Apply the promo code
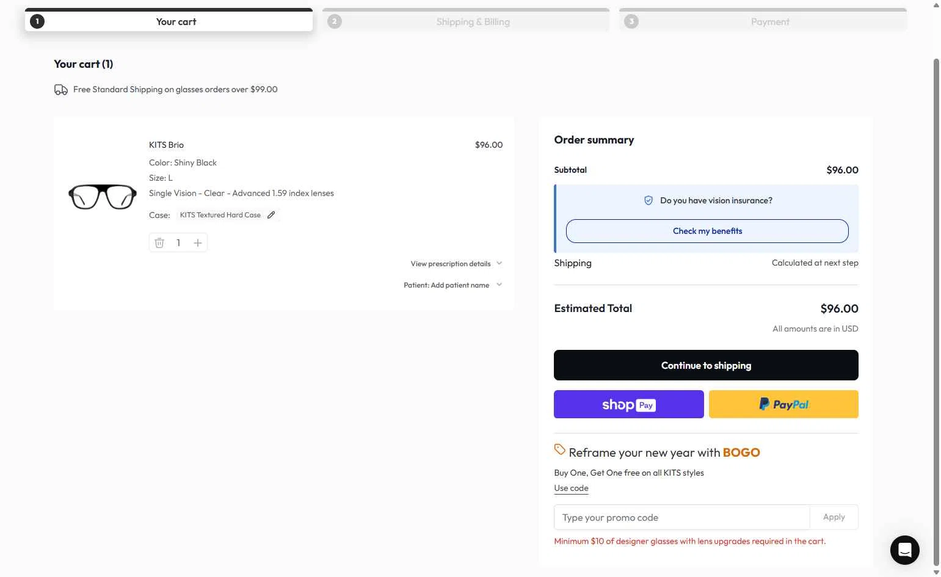941x577 pixels. [x=834, y=517]
